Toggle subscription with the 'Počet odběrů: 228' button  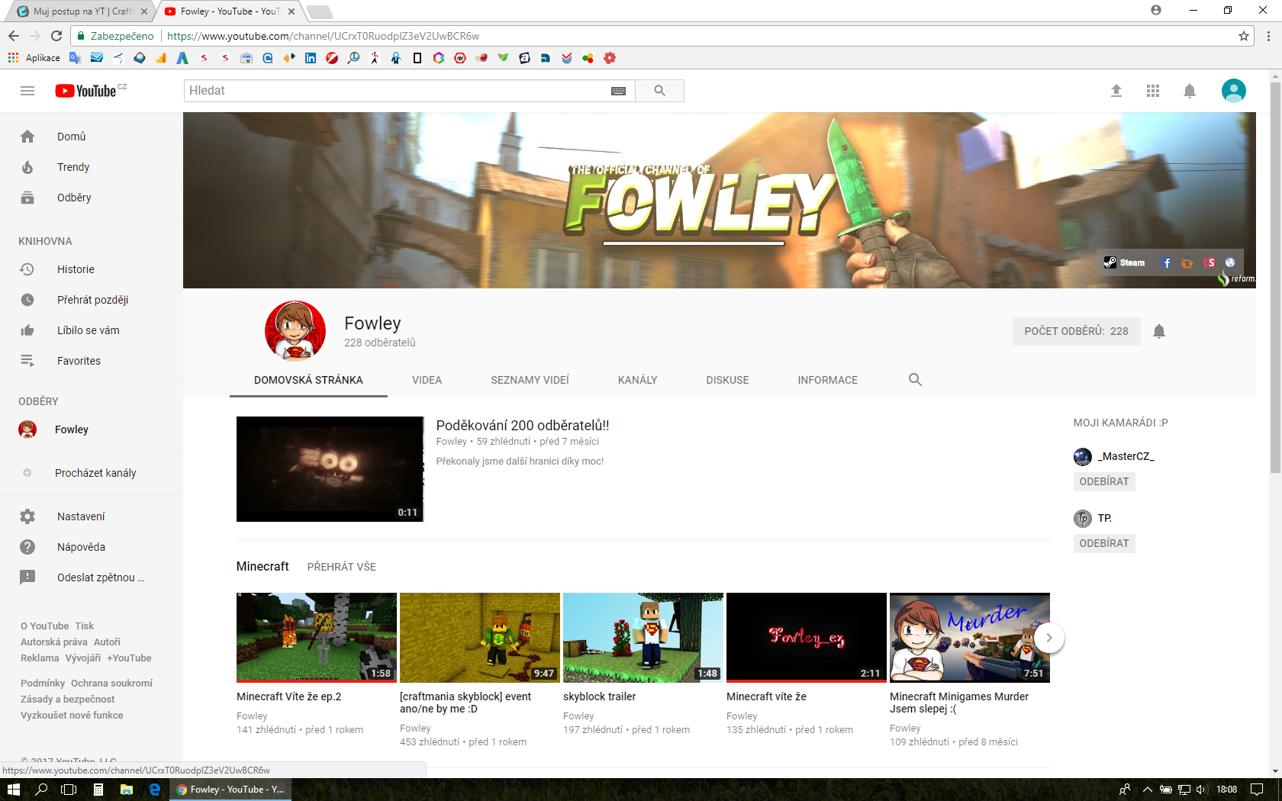pos(1075,331)
